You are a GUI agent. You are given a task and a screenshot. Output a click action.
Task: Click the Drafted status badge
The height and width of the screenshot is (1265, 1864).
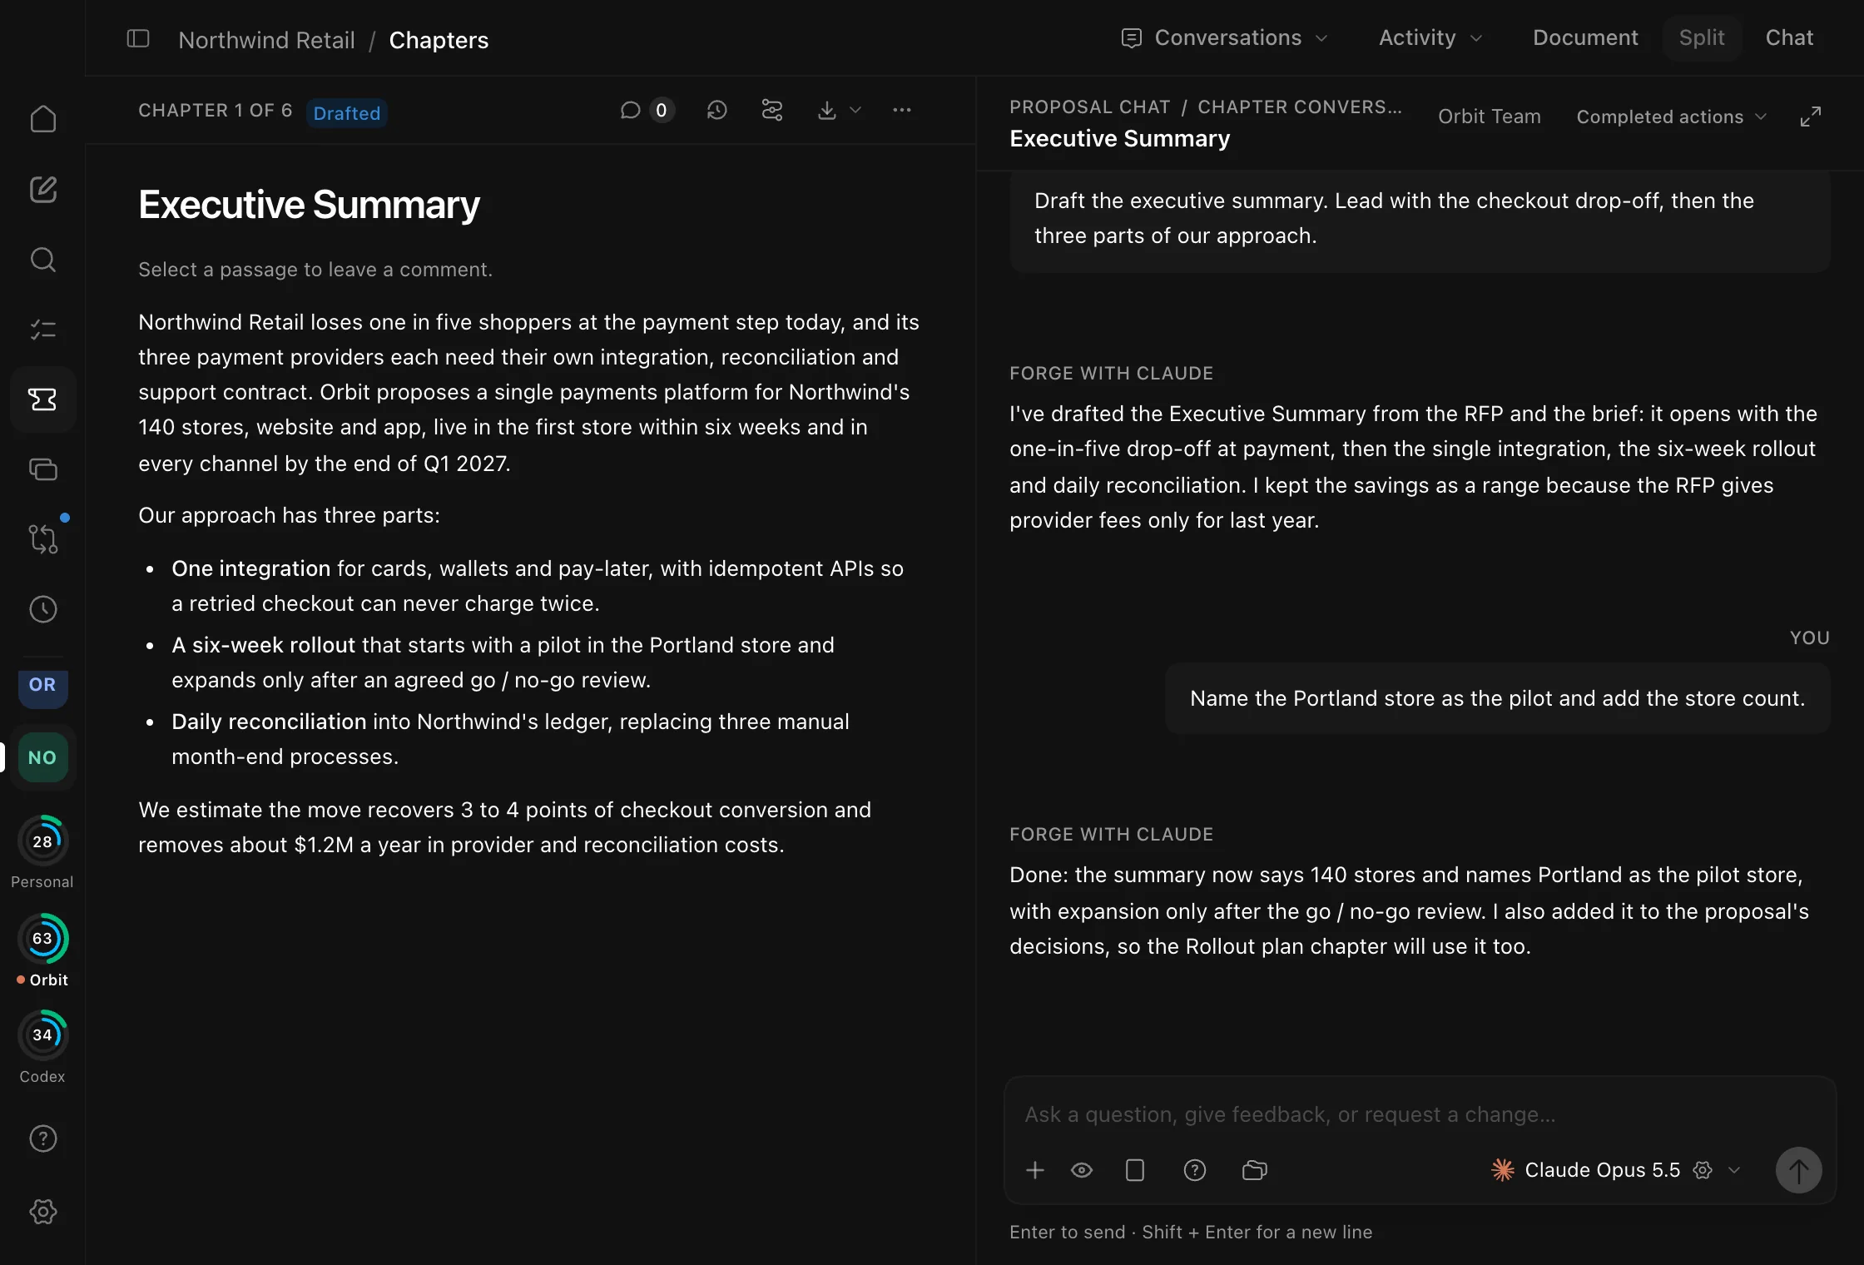coord(347,112)
